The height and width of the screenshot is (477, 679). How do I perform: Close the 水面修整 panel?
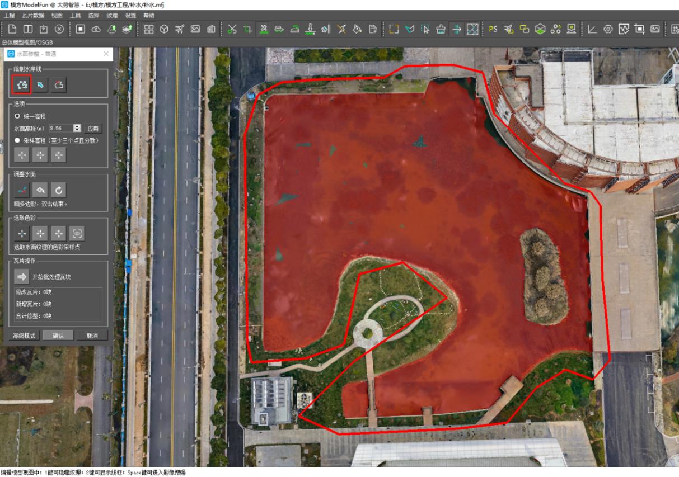pos(106,54)
